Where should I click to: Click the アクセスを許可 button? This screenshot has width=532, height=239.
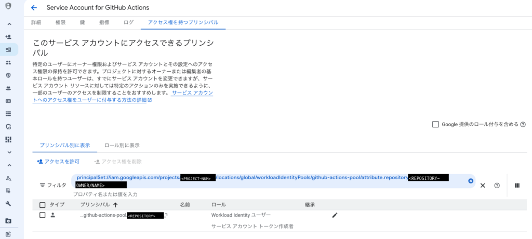pos(58,162)
